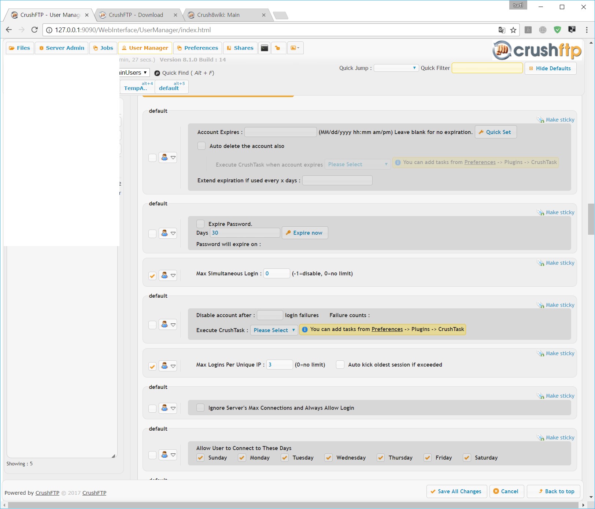The image size is (595, 509).
Task: Expand inherit arrow in Expire Password row
Action: tap(173, 234)
